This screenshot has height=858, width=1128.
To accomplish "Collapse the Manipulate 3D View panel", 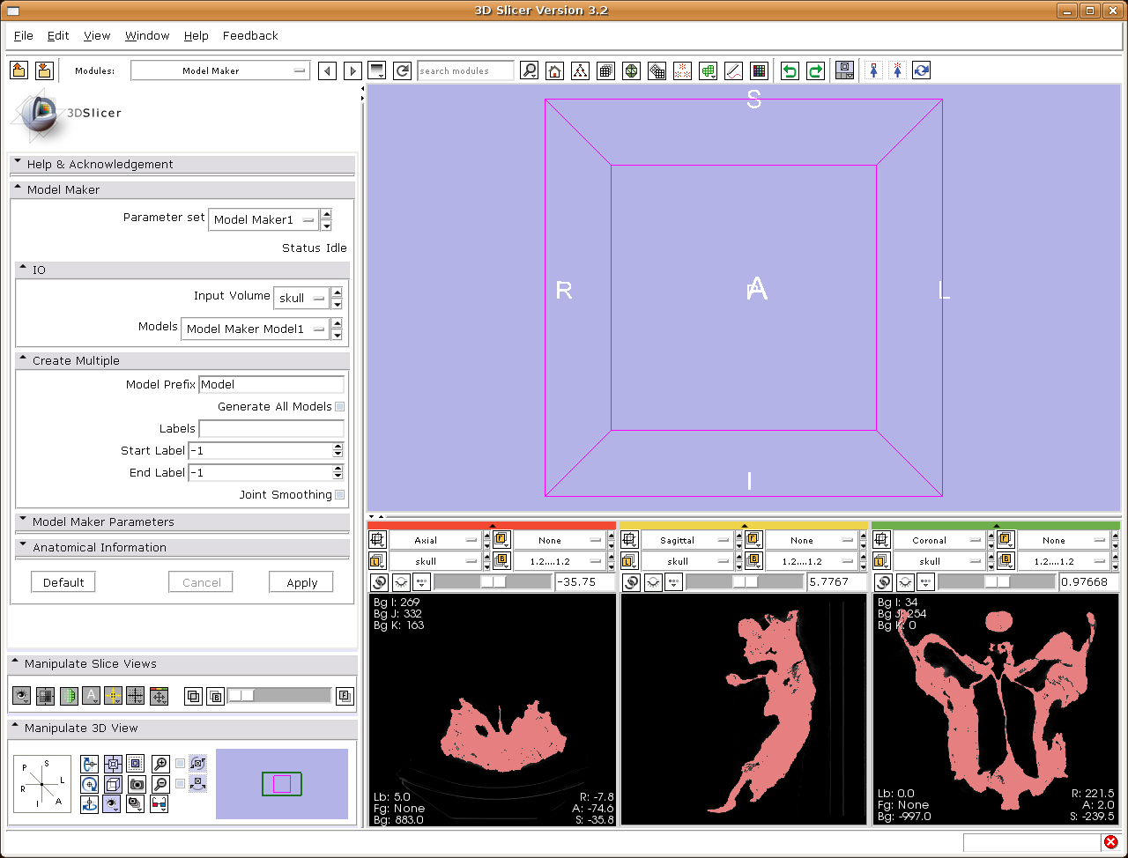I will [x=182, y=728].
